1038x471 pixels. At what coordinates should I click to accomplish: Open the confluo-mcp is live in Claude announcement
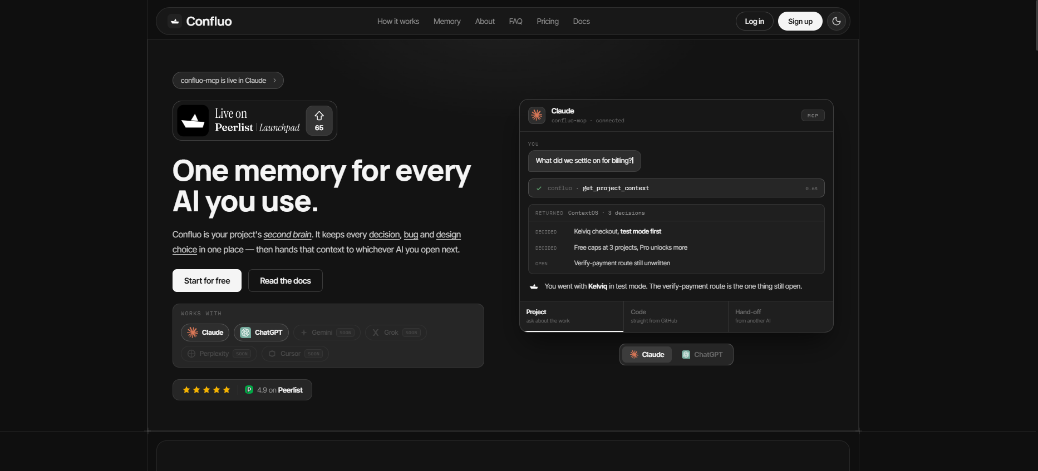[x=228, y=81]
